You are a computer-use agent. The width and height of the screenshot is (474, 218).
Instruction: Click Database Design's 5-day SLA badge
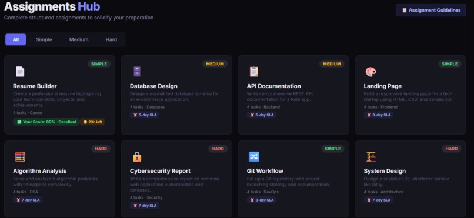tap(145, 115)
